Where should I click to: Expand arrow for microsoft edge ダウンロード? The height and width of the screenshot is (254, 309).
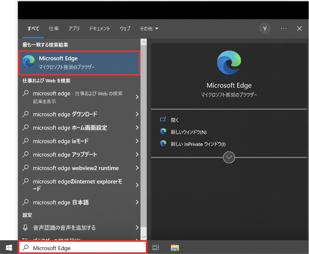point(137,114)
